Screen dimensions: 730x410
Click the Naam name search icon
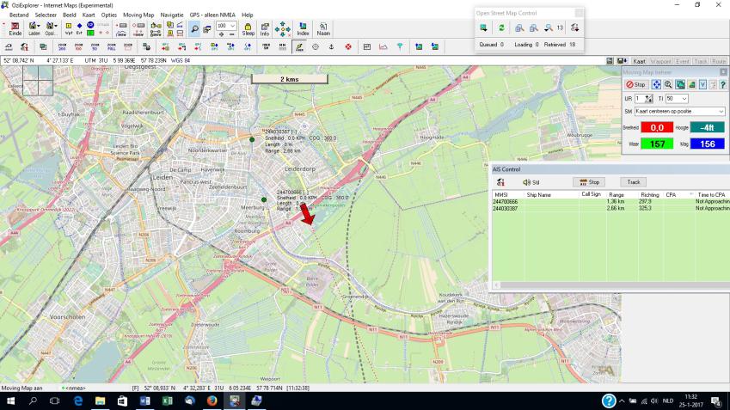point(323,29)
